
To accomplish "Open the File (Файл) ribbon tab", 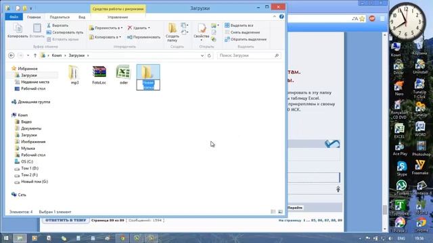I will coord(14,17).
